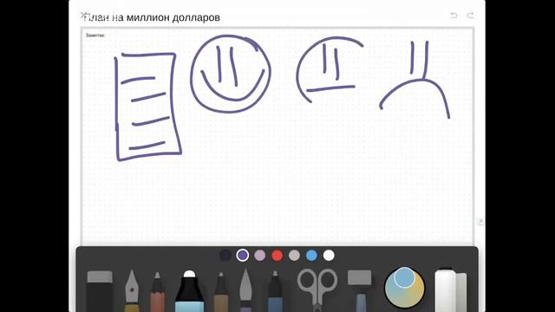Select the blue color swatch

[x=311, y=255]
